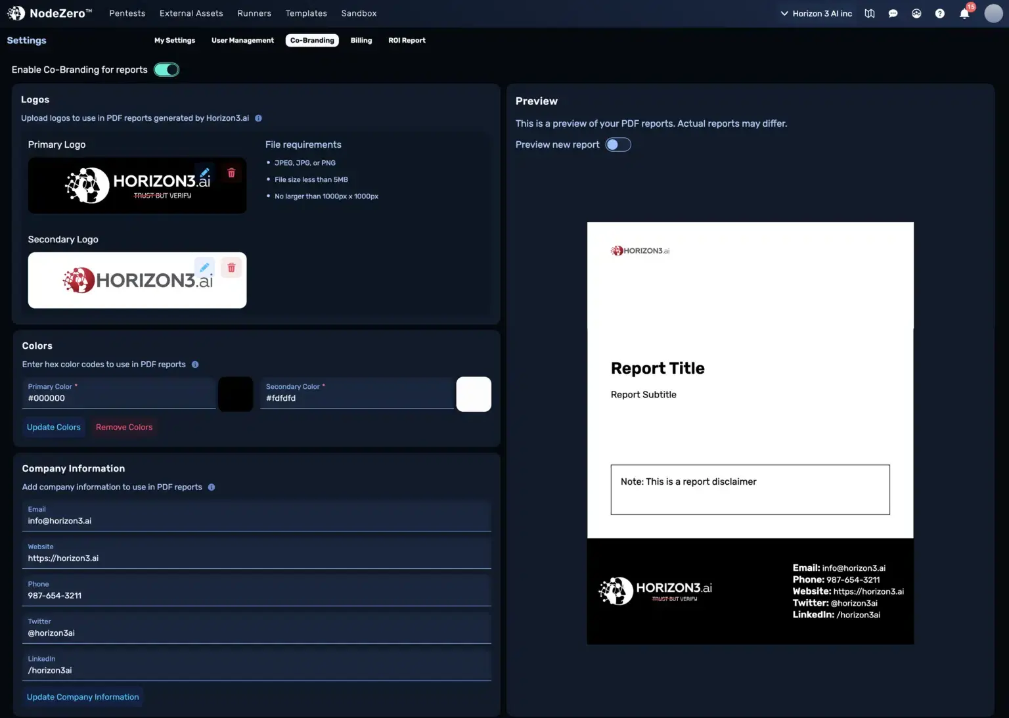Open the chat messages icon
The height and width of the screenshot is (718, 1009).
(x=893, y=13)
